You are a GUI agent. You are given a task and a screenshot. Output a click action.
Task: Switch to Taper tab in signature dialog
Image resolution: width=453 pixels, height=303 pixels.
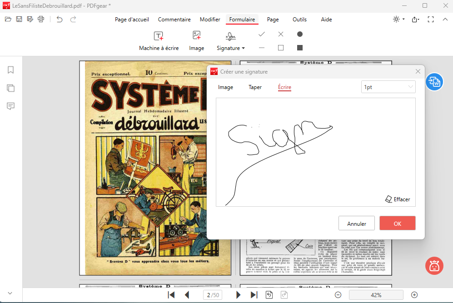point(255,87)
